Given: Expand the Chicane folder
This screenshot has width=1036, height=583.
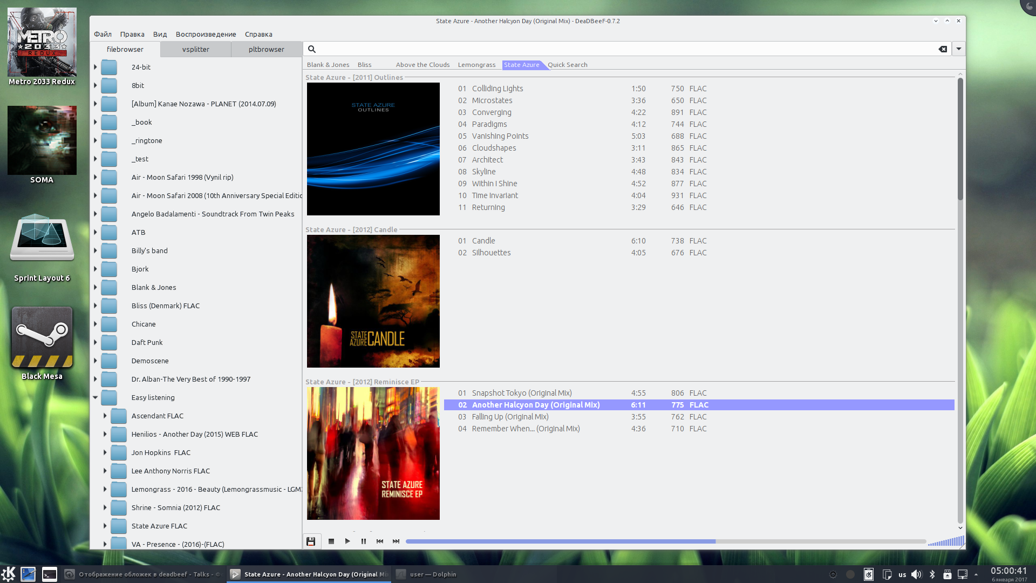Looking at the screenshot, I should pyautogui.click(x=96, y=324).
